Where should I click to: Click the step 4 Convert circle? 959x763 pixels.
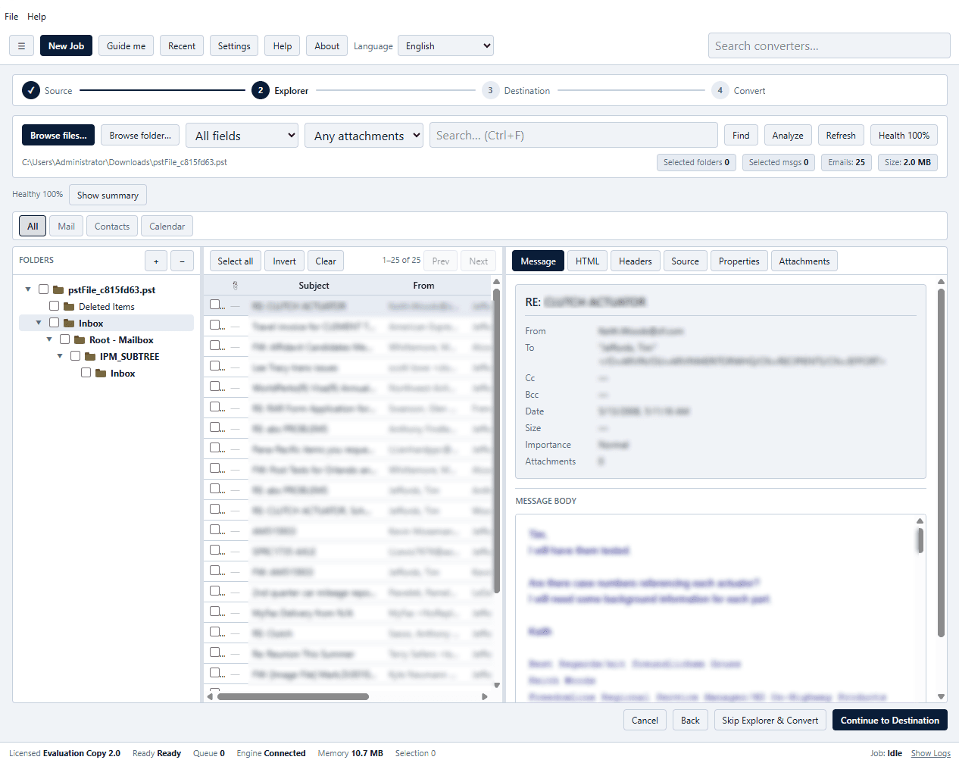720,90
